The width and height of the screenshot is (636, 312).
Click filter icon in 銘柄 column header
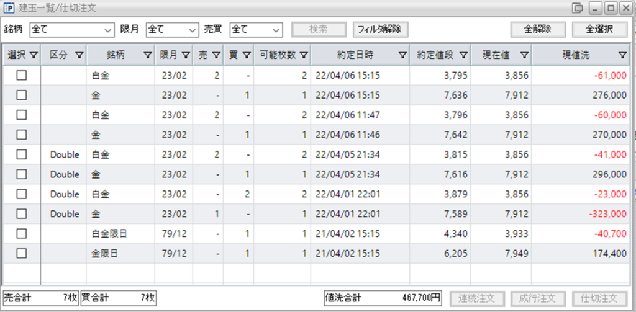[x=148, y=55]
